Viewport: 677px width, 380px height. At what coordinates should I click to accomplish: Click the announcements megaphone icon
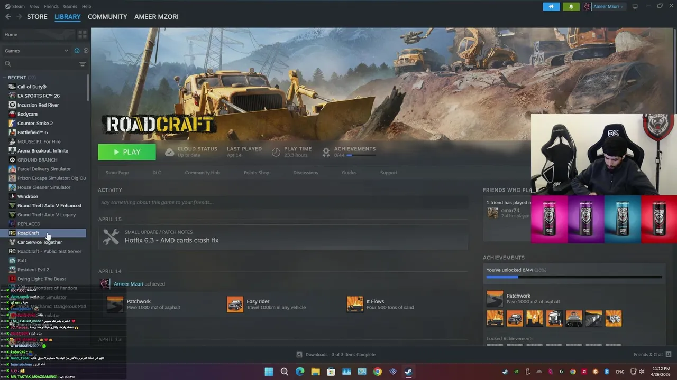pyautogui.click(x=551, y=7)
